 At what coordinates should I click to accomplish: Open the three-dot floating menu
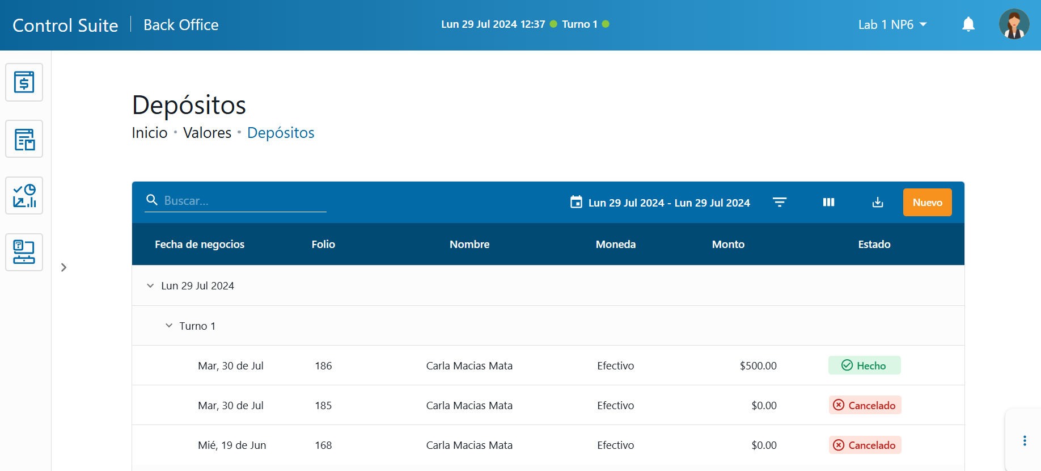(1025, 441)
